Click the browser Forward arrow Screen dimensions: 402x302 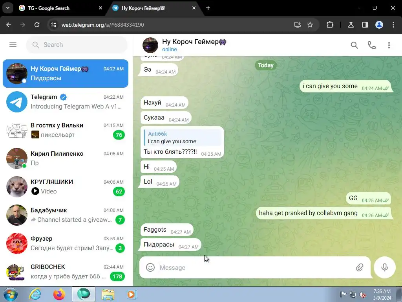[23, 25]
